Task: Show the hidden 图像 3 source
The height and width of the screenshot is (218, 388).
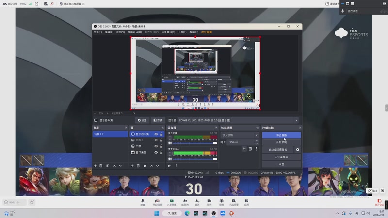Action: (156, 140)
